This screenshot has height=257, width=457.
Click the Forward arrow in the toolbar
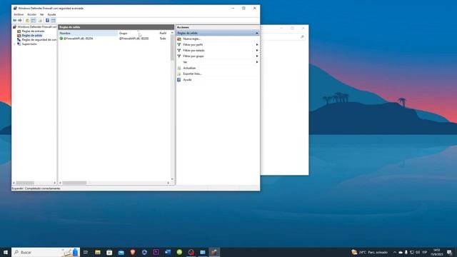point(20,21)
